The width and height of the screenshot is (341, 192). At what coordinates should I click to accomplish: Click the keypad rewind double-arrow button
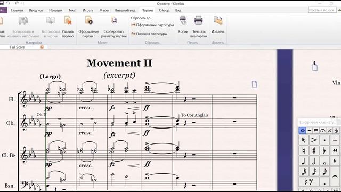pos(335,150)
